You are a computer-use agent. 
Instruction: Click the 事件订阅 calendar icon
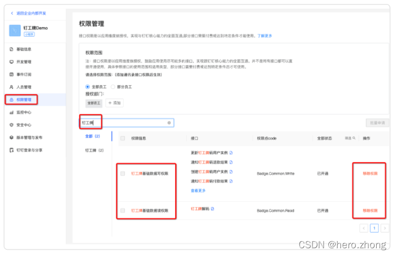click(11, 74)
